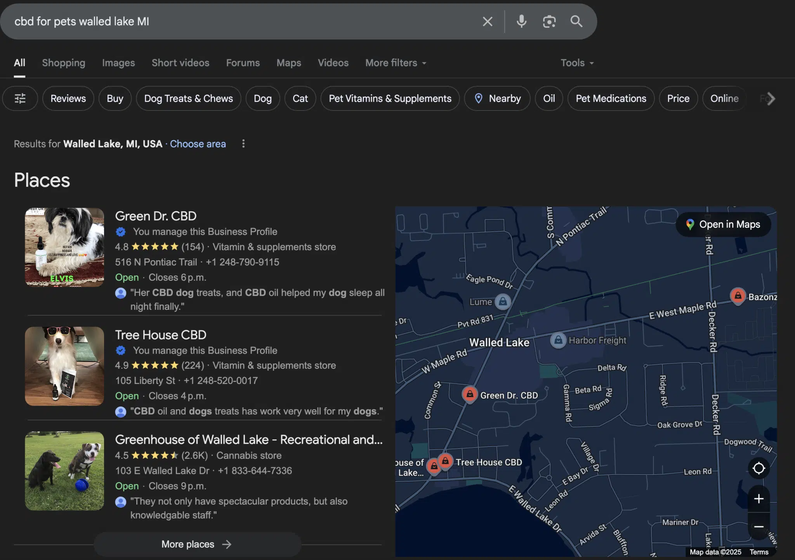Switch to the Forums tab
This screenshot has height=560, width=795.
pyautogui.click(x=243, y=63)
